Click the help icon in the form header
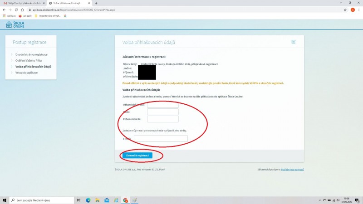 click(293, 42)
